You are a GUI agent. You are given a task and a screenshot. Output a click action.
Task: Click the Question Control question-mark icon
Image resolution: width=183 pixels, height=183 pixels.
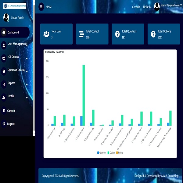[4, 71]
